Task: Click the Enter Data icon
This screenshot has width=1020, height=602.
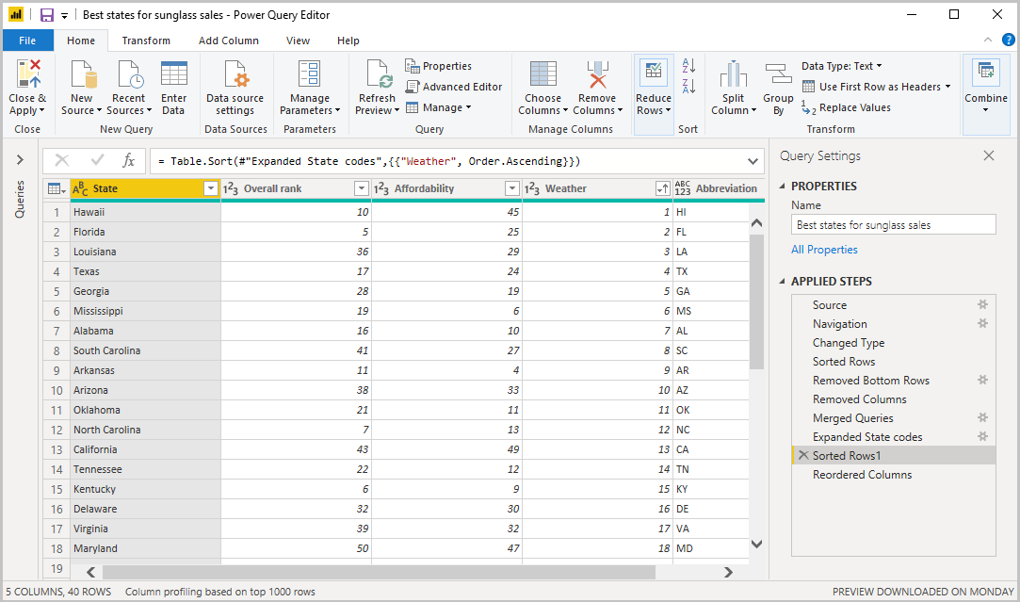Action: (173, 73)
